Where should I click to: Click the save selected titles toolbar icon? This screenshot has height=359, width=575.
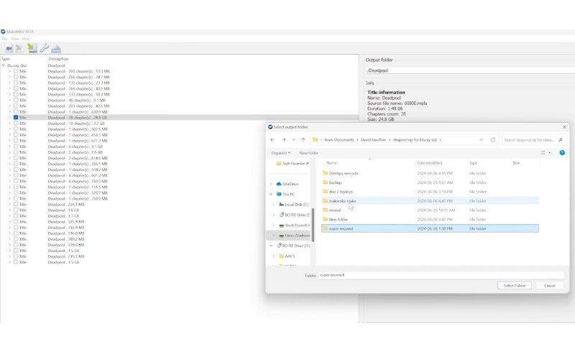pyautogui.click(x=32, y=48)
